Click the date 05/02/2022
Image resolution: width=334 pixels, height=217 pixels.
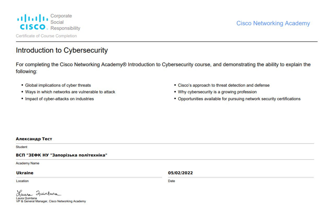tap(180, 173)
